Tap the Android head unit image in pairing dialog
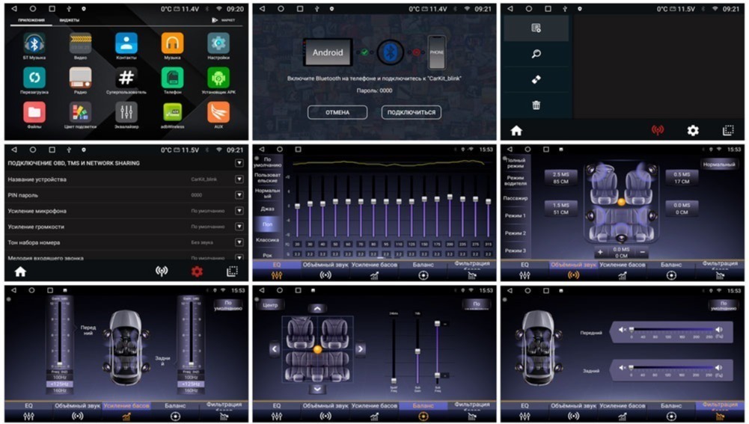This screenshot has height=424, width=749. pyautogui.click(x=327, y=52)
